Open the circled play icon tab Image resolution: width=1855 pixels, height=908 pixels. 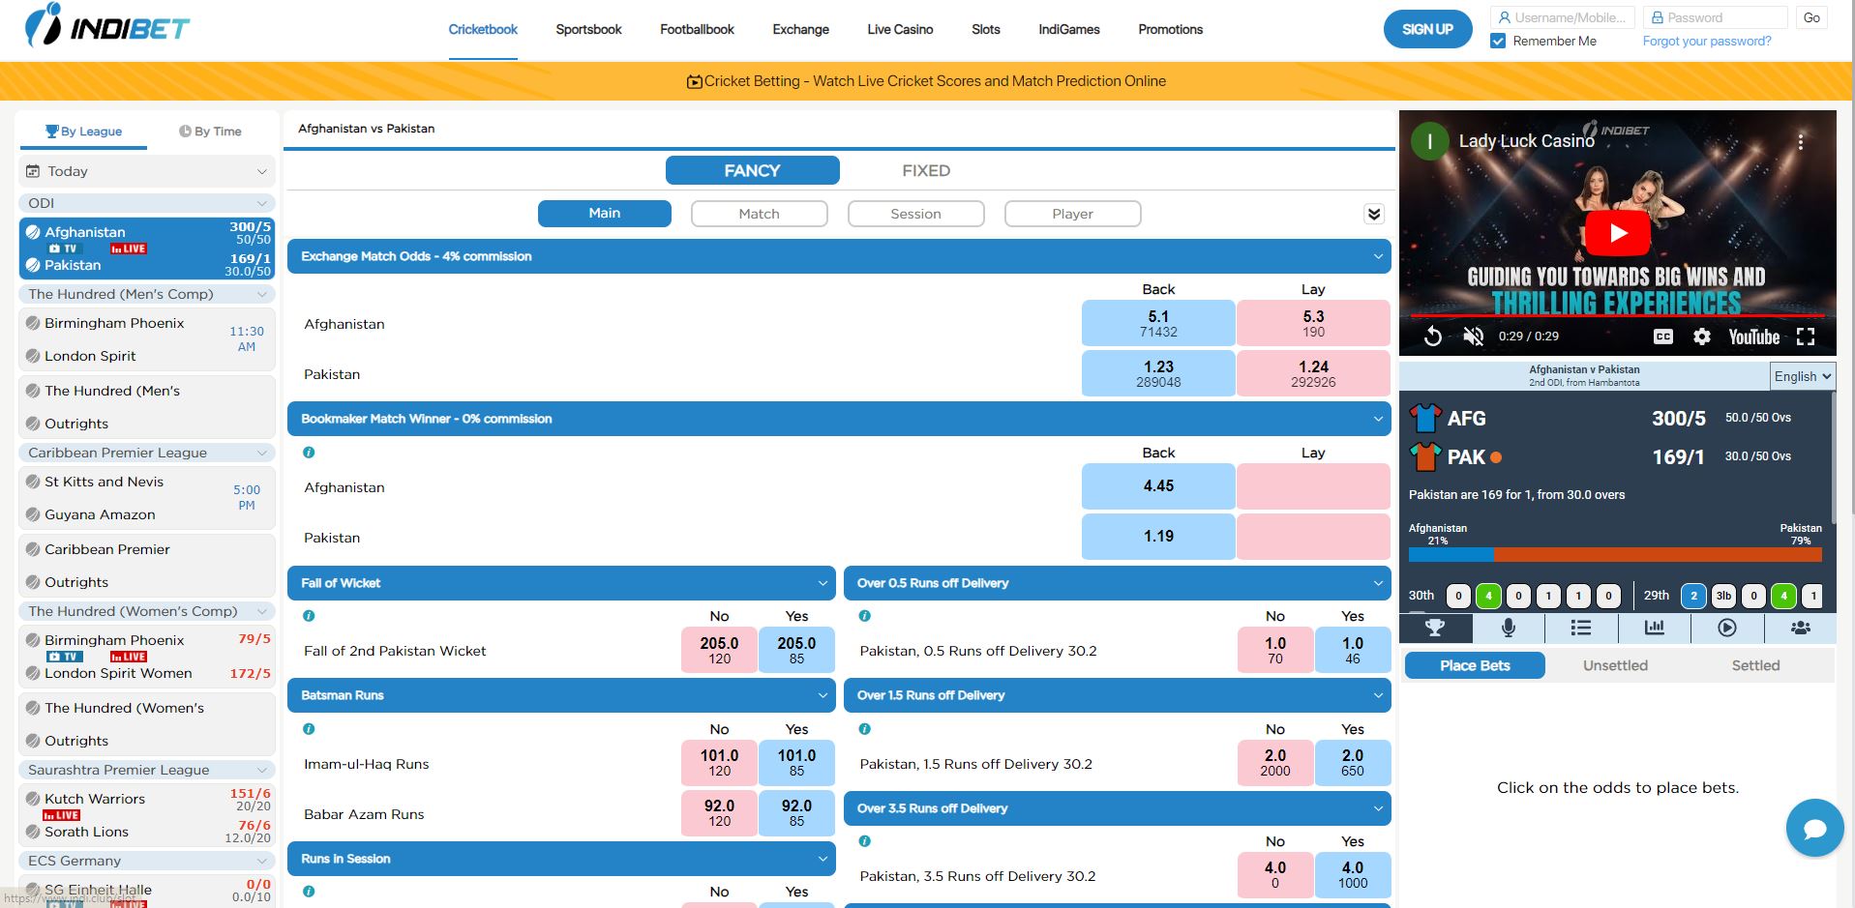tap(1727, 629)
